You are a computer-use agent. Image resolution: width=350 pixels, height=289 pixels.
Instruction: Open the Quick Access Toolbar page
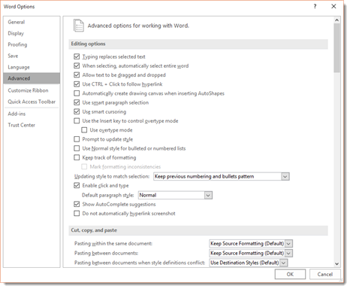[32, 102]
